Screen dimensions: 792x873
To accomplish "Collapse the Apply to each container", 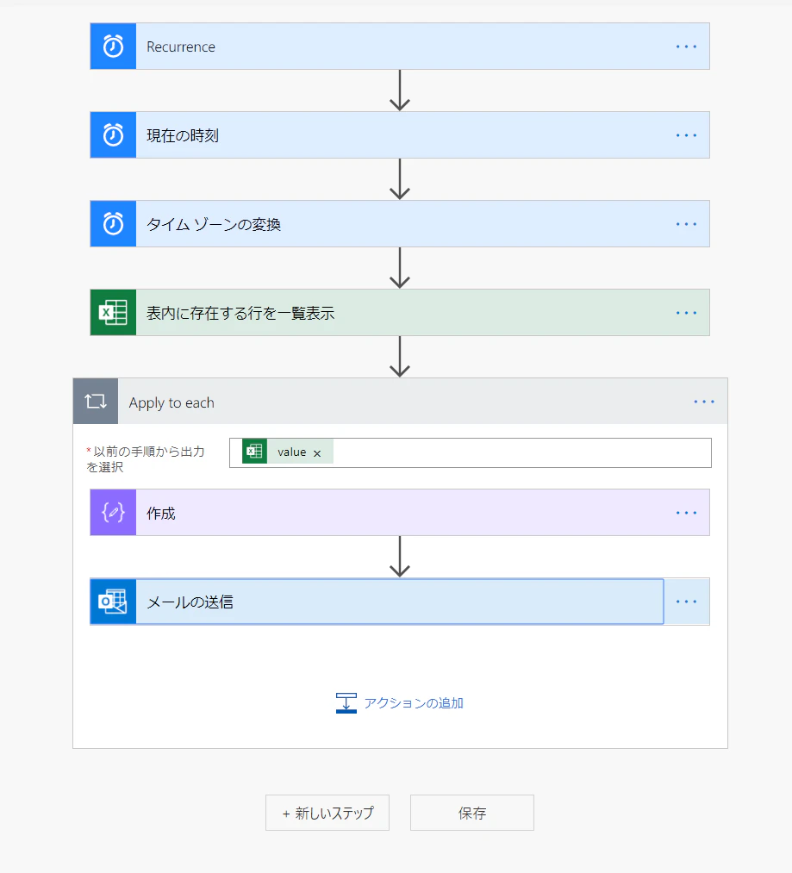I will [400, 402].
